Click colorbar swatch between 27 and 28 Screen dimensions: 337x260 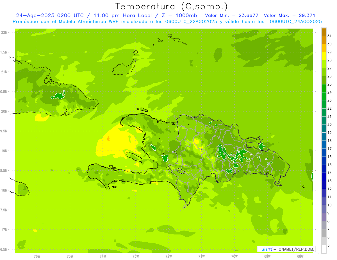click(x=324, y=64)
